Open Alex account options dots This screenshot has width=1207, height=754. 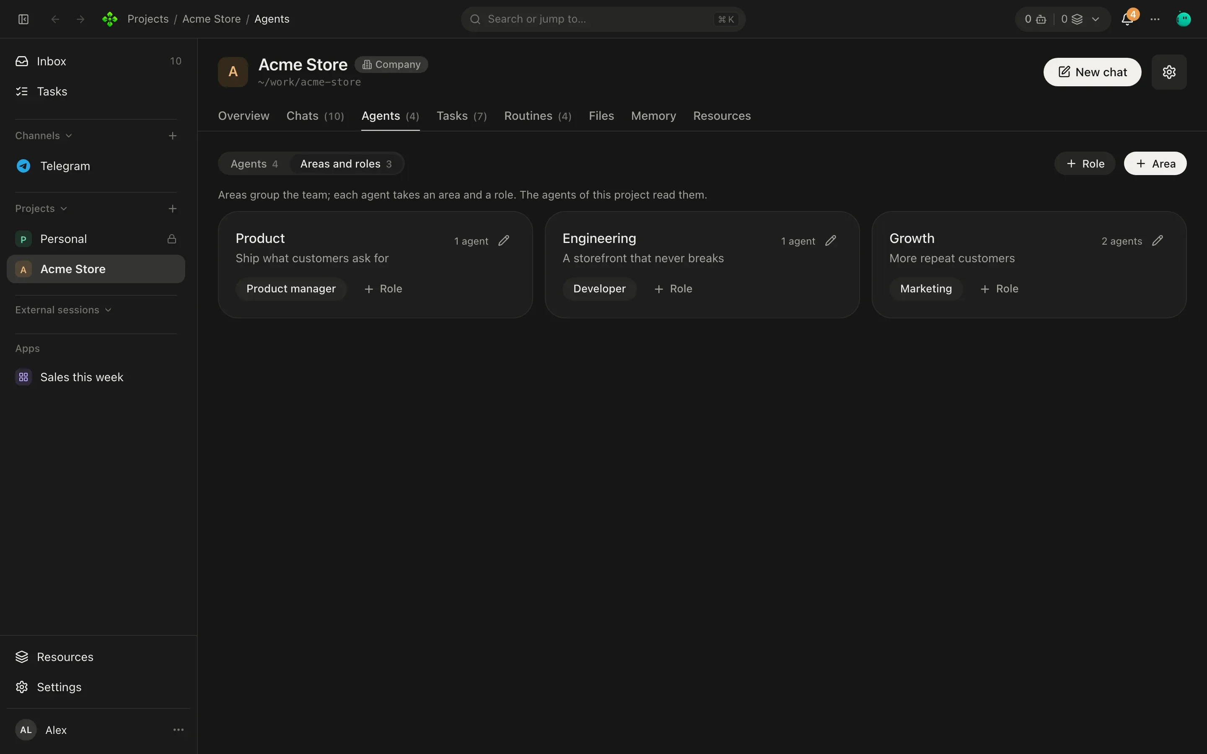(x=179, y=730)
